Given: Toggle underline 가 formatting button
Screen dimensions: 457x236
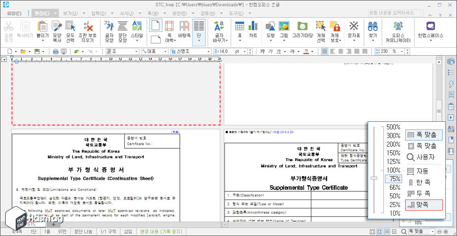Looking at the screenshot, I should 279,51.
